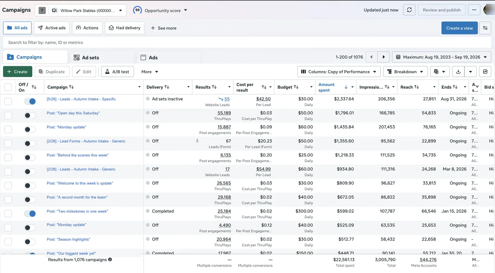Sort by the Off / On column
This screenshot has height=273, width=495.
(34, 87)
